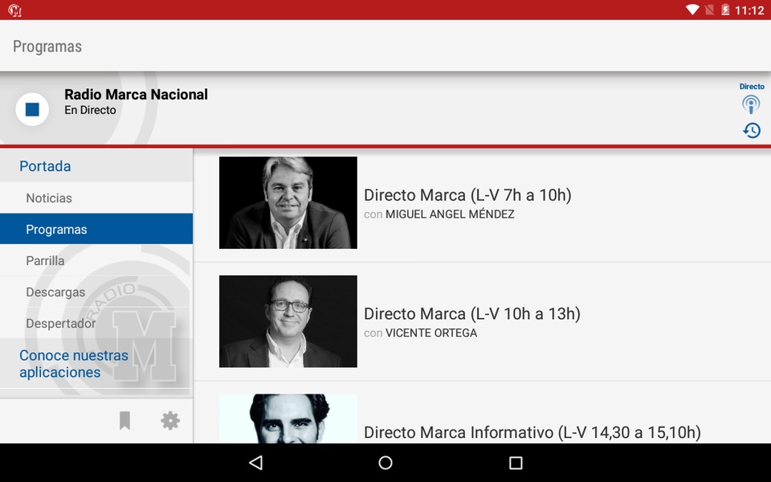Go to the Descargas section

[96, 292]
